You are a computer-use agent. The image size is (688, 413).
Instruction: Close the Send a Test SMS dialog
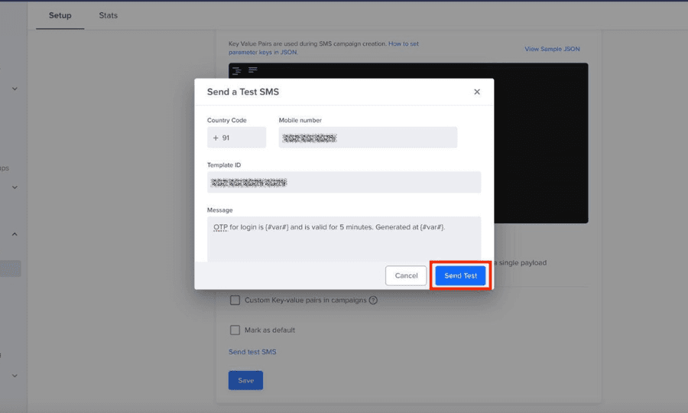click(x=477, y=92)
